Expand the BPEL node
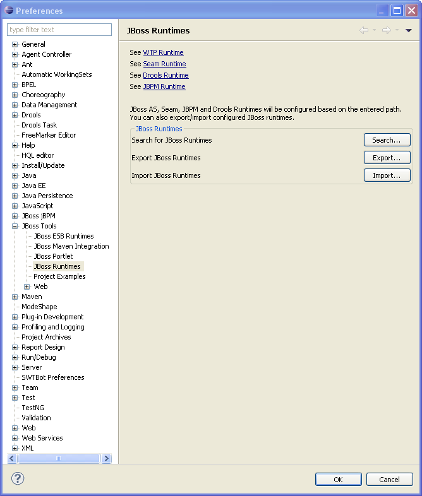The height and width of the screenshot is (496, 422). (15, 85)
